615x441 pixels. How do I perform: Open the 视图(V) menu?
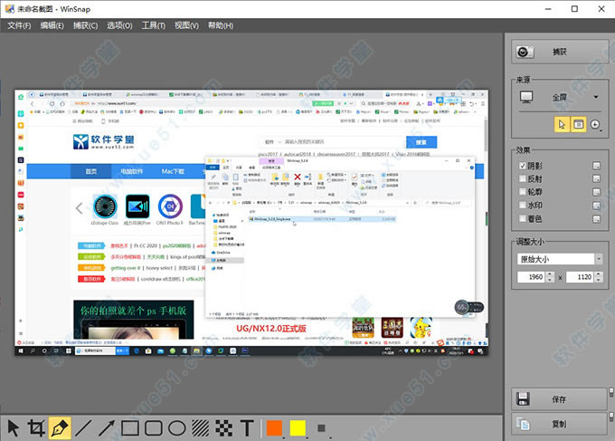[186, 25]
